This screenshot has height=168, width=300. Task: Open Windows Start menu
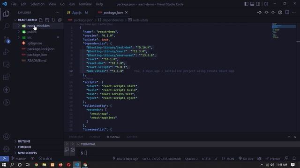4,165
